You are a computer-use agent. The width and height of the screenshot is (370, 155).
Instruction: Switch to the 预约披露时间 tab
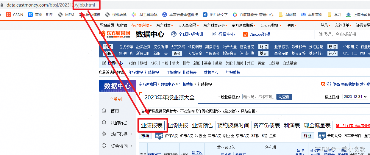pos(233,126)
